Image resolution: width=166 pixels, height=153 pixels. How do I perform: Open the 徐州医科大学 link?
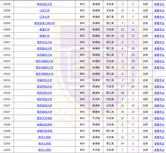44,55
